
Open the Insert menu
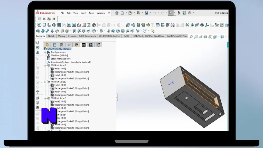click(x=83, y=13)
